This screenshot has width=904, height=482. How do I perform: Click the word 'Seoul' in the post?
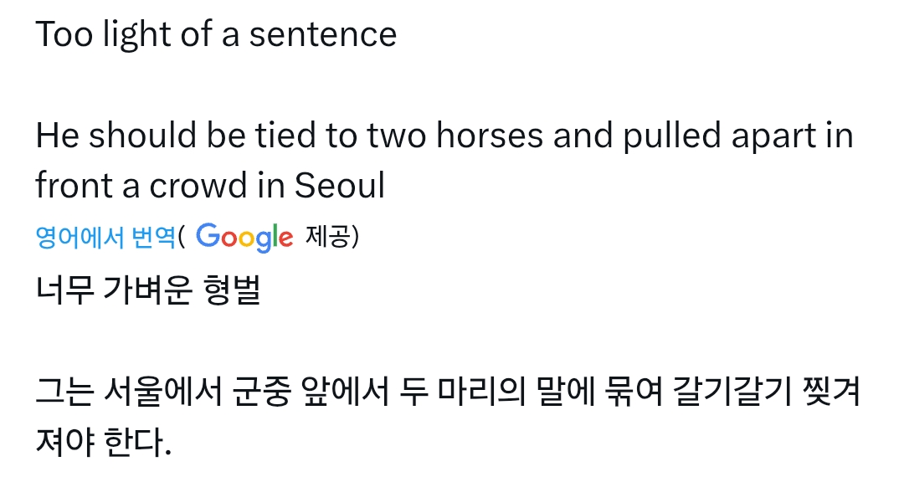click(340, 186)
